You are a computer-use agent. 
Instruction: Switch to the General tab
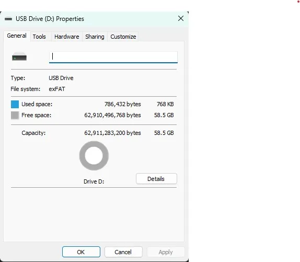tap(17, 36)
